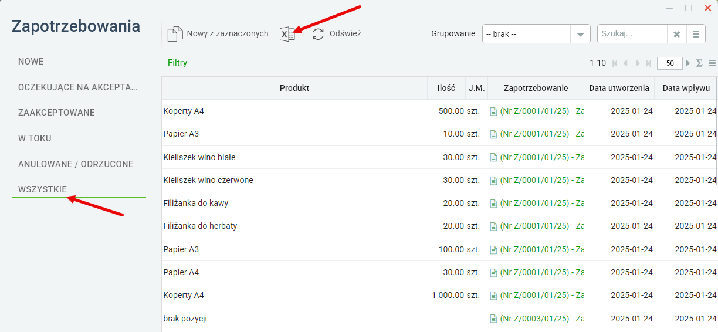Image resolution: width=718 pixels, height=332 pixels.
Task: Click the Zapotrzebowania page title
Action: pos(76,26)
